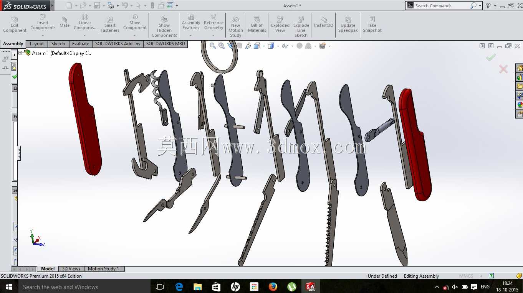Switch to the Layout tab
523x293 pixels.
point(37,44)
